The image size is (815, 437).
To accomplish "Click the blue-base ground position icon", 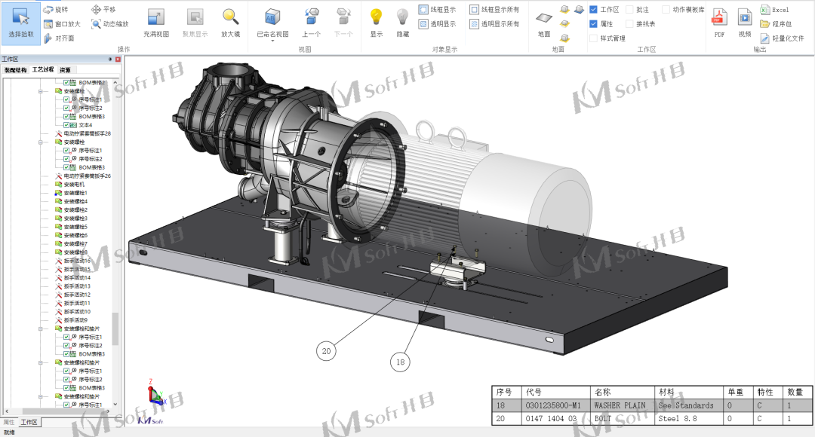I will click(579, 9).
